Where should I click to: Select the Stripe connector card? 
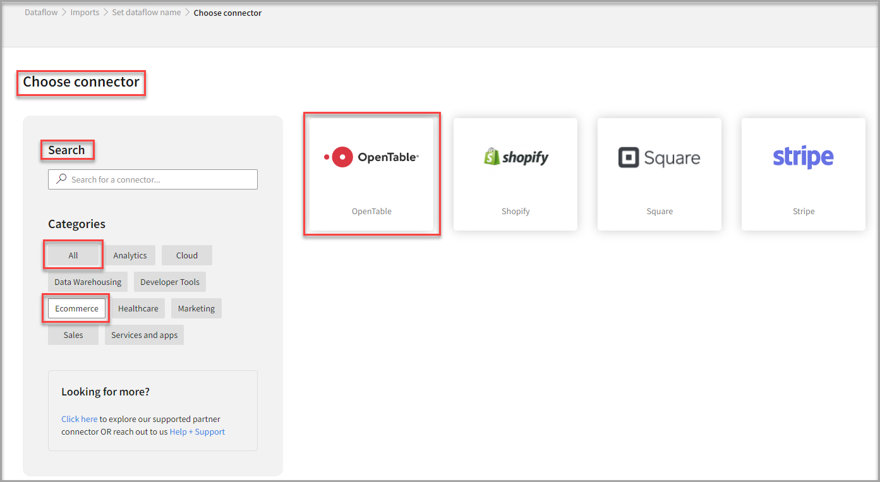(804, 174)
